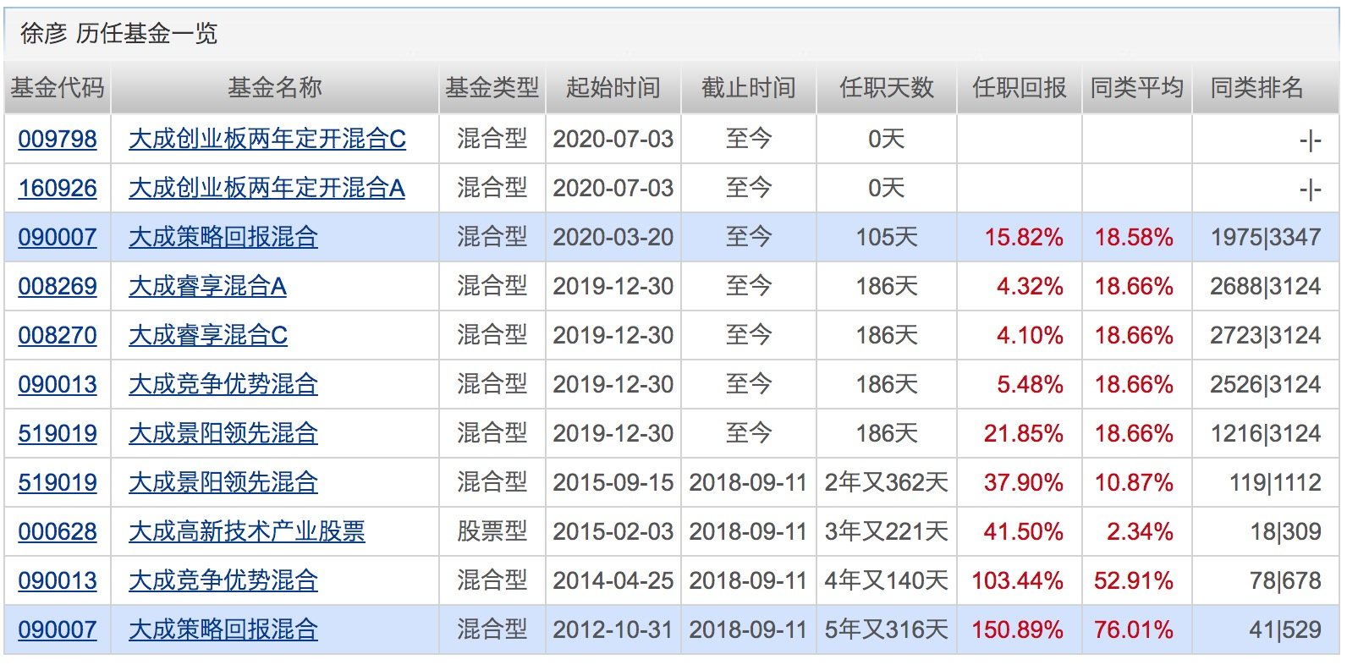This screenshot has height=665, width=1347.
Task: Open 大成景阳领先混合 in the 21.85% row
Action: tap(223, 433)
